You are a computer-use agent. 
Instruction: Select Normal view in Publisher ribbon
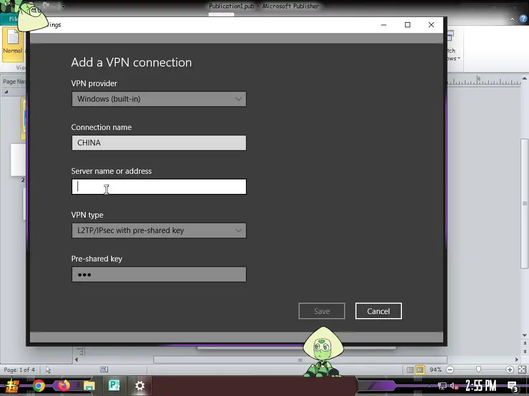coord(13,44)
